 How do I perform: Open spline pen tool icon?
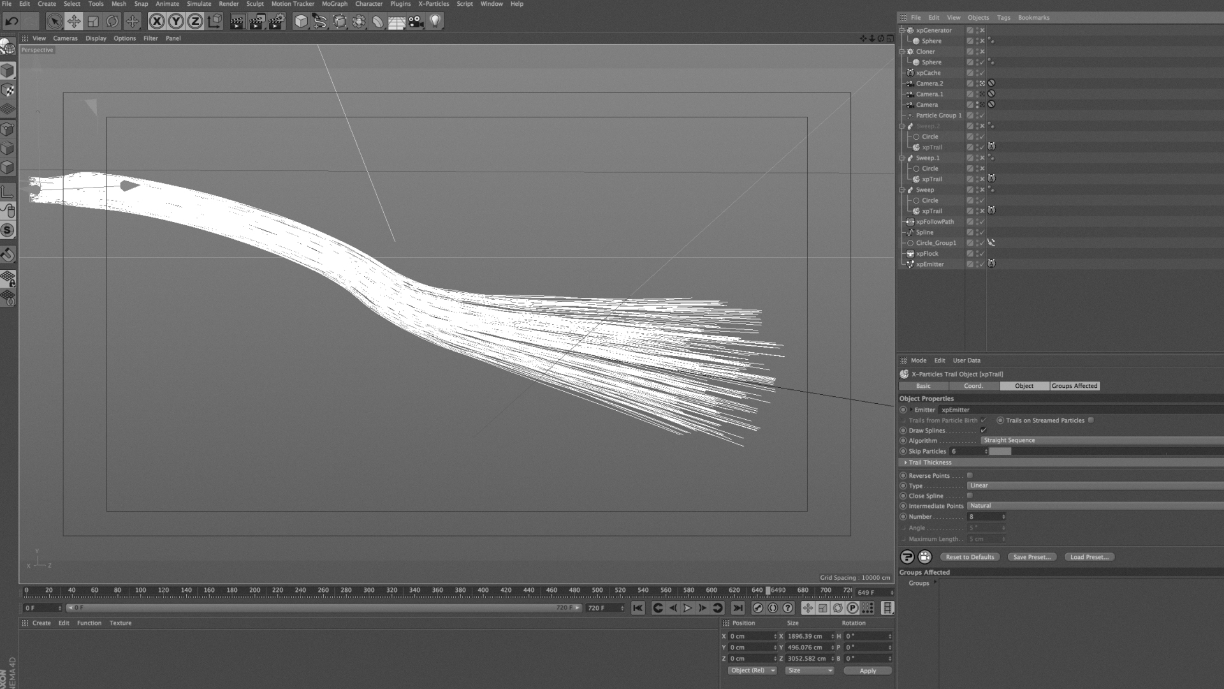point(320,21)
